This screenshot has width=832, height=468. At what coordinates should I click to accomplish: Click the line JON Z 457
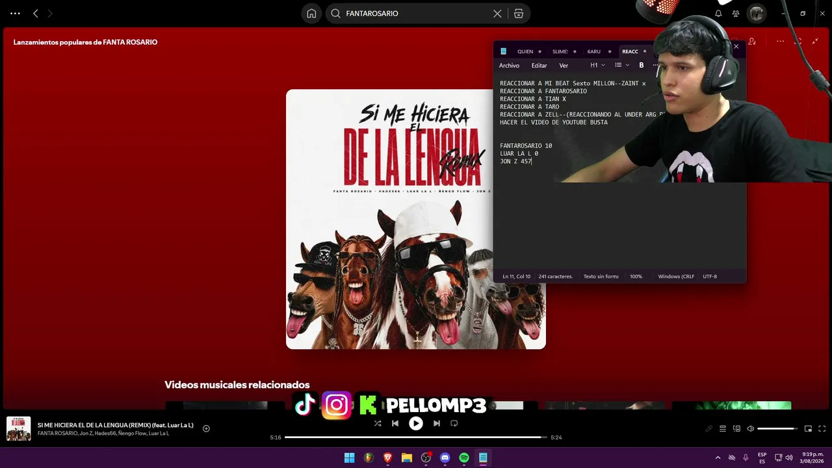[x=516, y=161]
